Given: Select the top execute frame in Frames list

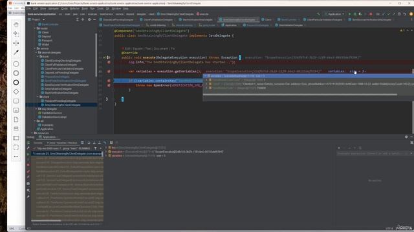Looking at the screenshot, I should [67, 153].
